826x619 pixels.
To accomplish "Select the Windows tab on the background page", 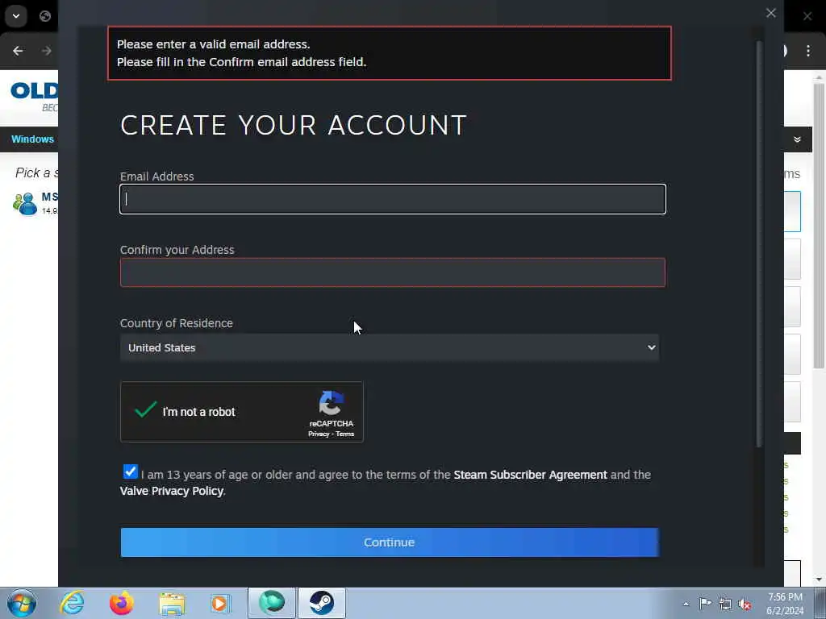I will pyautogui.click(x=32, y=139).
